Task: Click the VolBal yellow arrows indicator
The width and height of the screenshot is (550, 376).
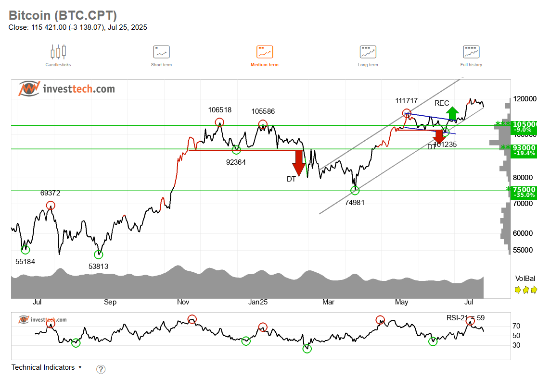Action: click(x=526, y=290)
